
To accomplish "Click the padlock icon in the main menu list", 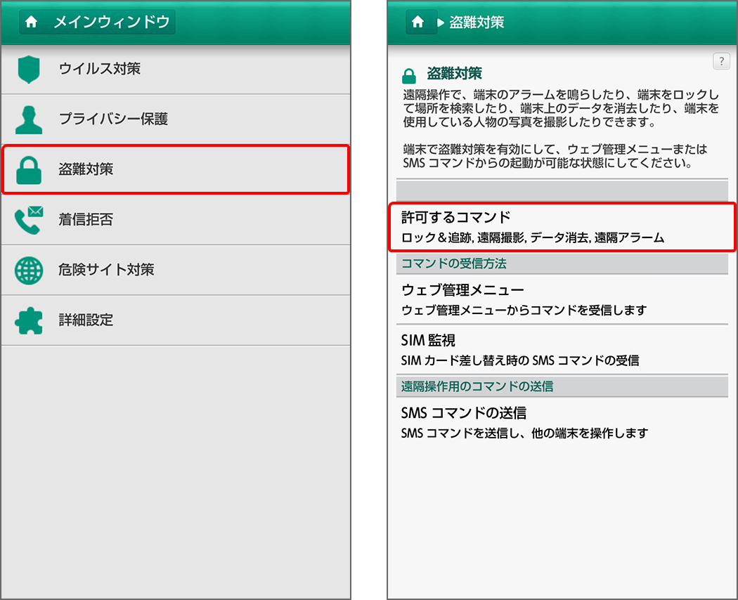I will pos(28,170).
